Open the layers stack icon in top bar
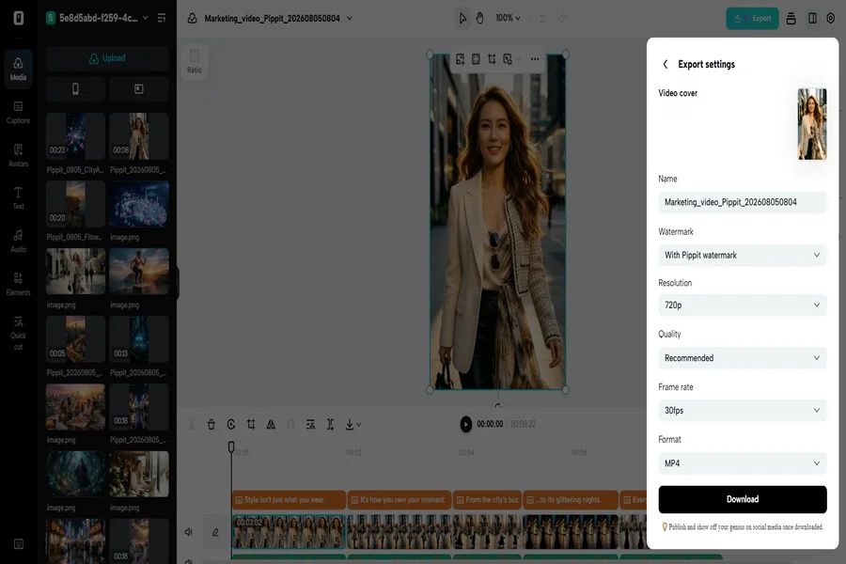The width and height of the screenshot is (846, 564). (x=791, y=19)
